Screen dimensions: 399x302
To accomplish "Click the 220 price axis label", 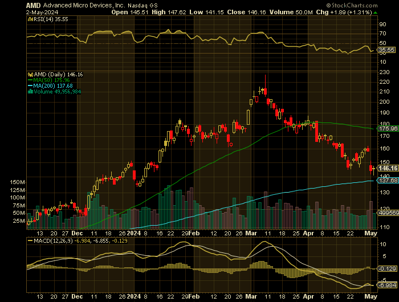I will [x=385, y=82].
